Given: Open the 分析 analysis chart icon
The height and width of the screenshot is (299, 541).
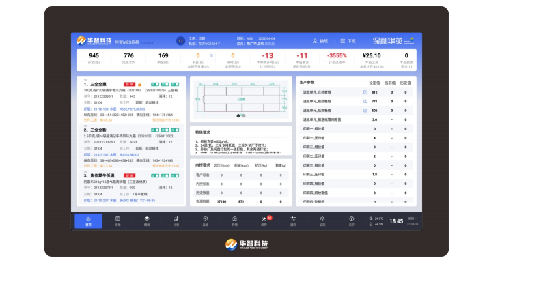Looking at the screenshot, I should [176, 220].
